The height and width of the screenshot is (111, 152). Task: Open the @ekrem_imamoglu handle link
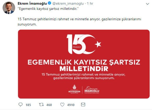(x=68, y=4)
